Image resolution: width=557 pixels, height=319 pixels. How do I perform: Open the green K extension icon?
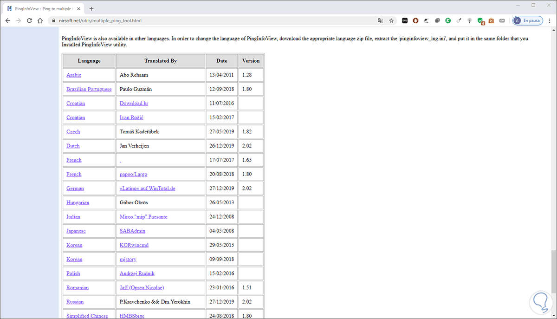pos(448,20)
